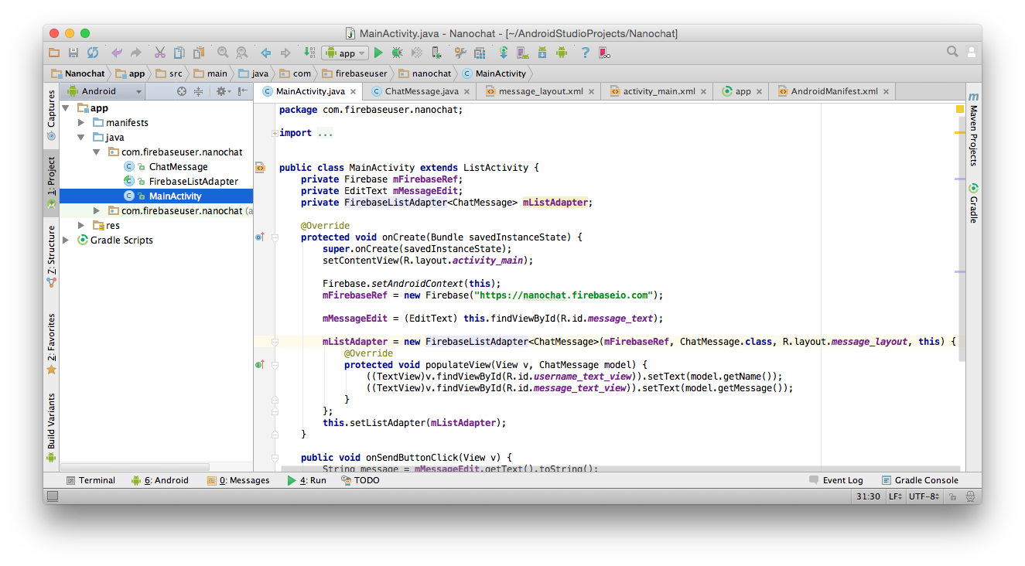Image resolution: width=1025 pixels, height=566 pixels.
Task: Collapse the java folder arrow
Action: pyautogui.click(x=81, y=138)
